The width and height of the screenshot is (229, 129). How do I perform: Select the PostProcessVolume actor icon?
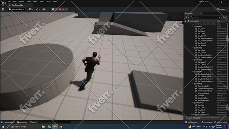(x=196, y=91)
